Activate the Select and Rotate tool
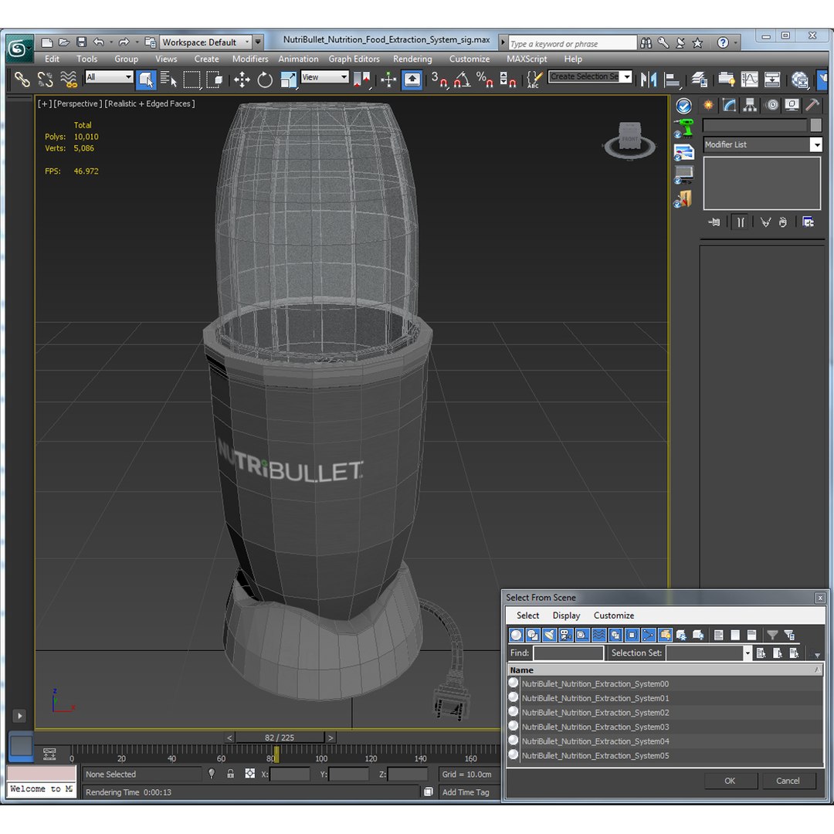 265,80
